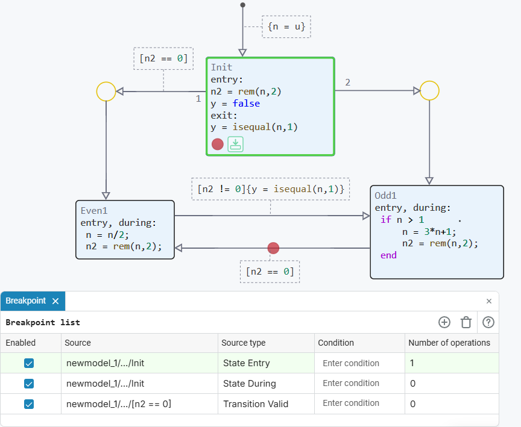Click the {n = u} transition label
Screen dimensions: 521x427
(286, 26)
